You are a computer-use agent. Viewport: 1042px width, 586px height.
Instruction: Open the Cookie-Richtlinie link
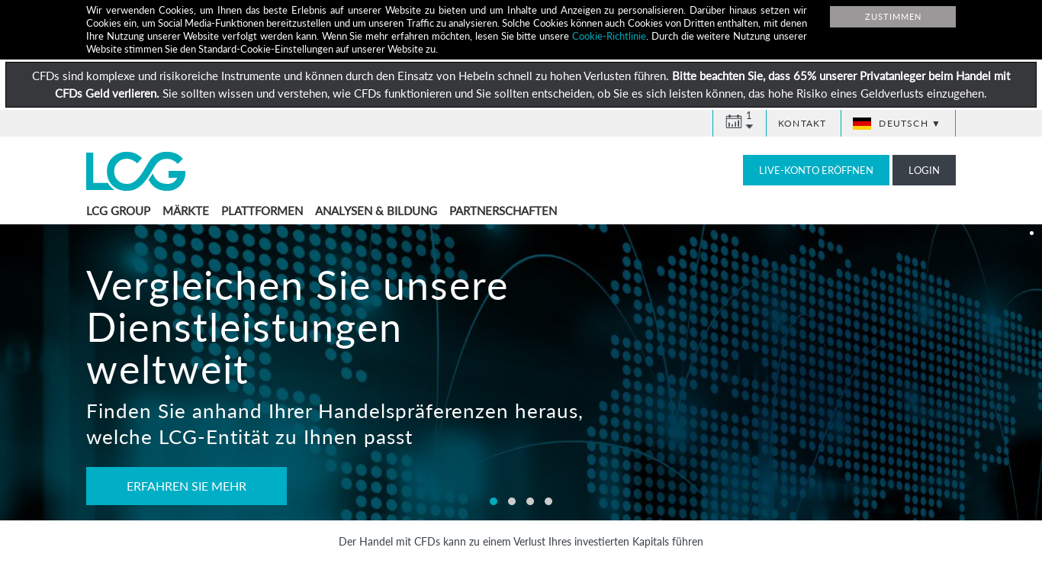pyautogui.click(x=609, y=36)
